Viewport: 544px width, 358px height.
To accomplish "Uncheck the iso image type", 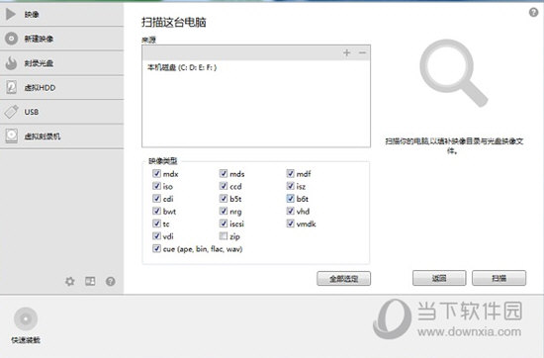I will pos(156,186).
